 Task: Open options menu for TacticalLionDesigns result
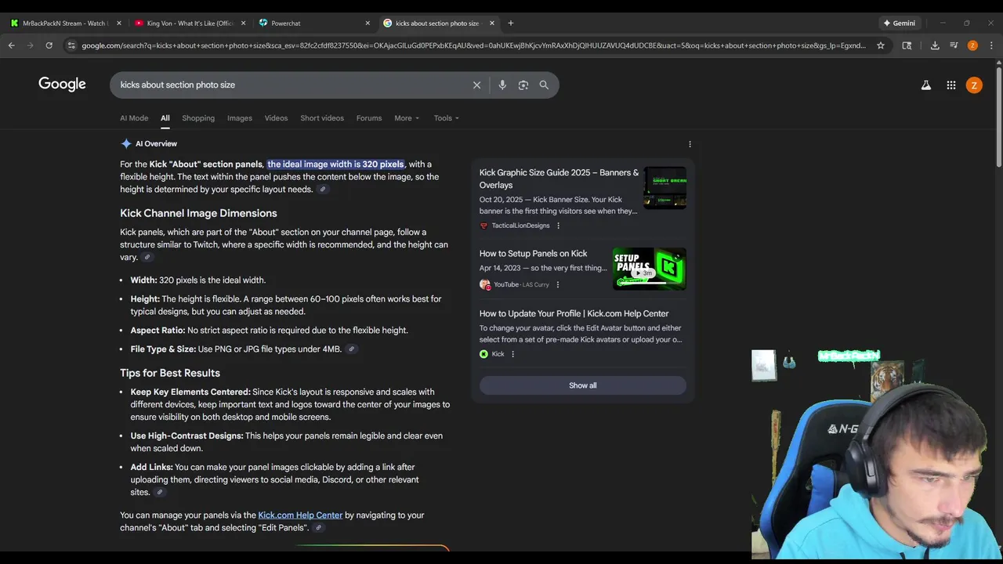pyautogui.click(x=558, y=226)
